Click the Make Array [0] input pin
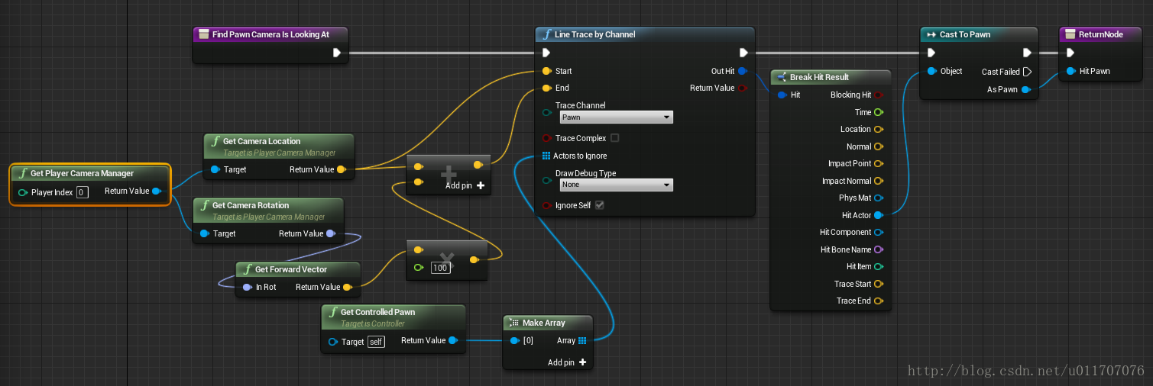 514,340
